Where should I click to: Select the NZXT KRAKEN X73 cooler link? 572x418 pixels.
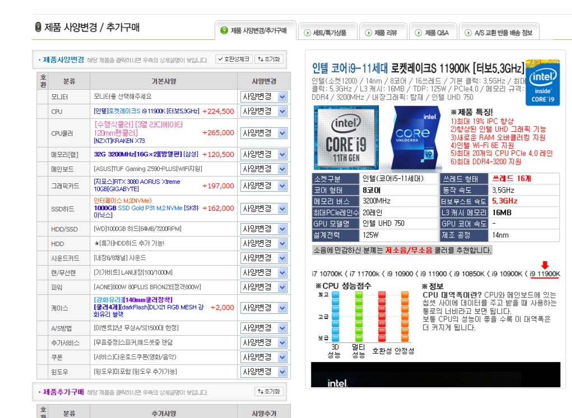pyautogui.click(x=138, y=132)
